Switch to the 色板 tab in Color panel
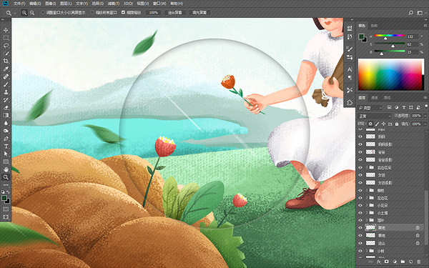Screen dimensions: 429x268 [x=374, y=26]
